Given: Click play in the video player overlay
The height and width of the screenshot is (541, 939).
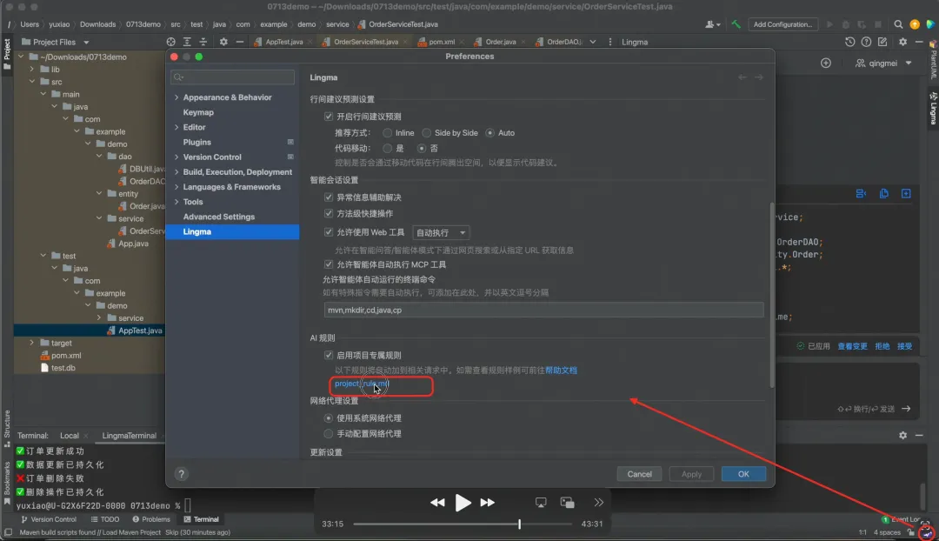Looking at the screenshot, I should click(x=463, y=503).
